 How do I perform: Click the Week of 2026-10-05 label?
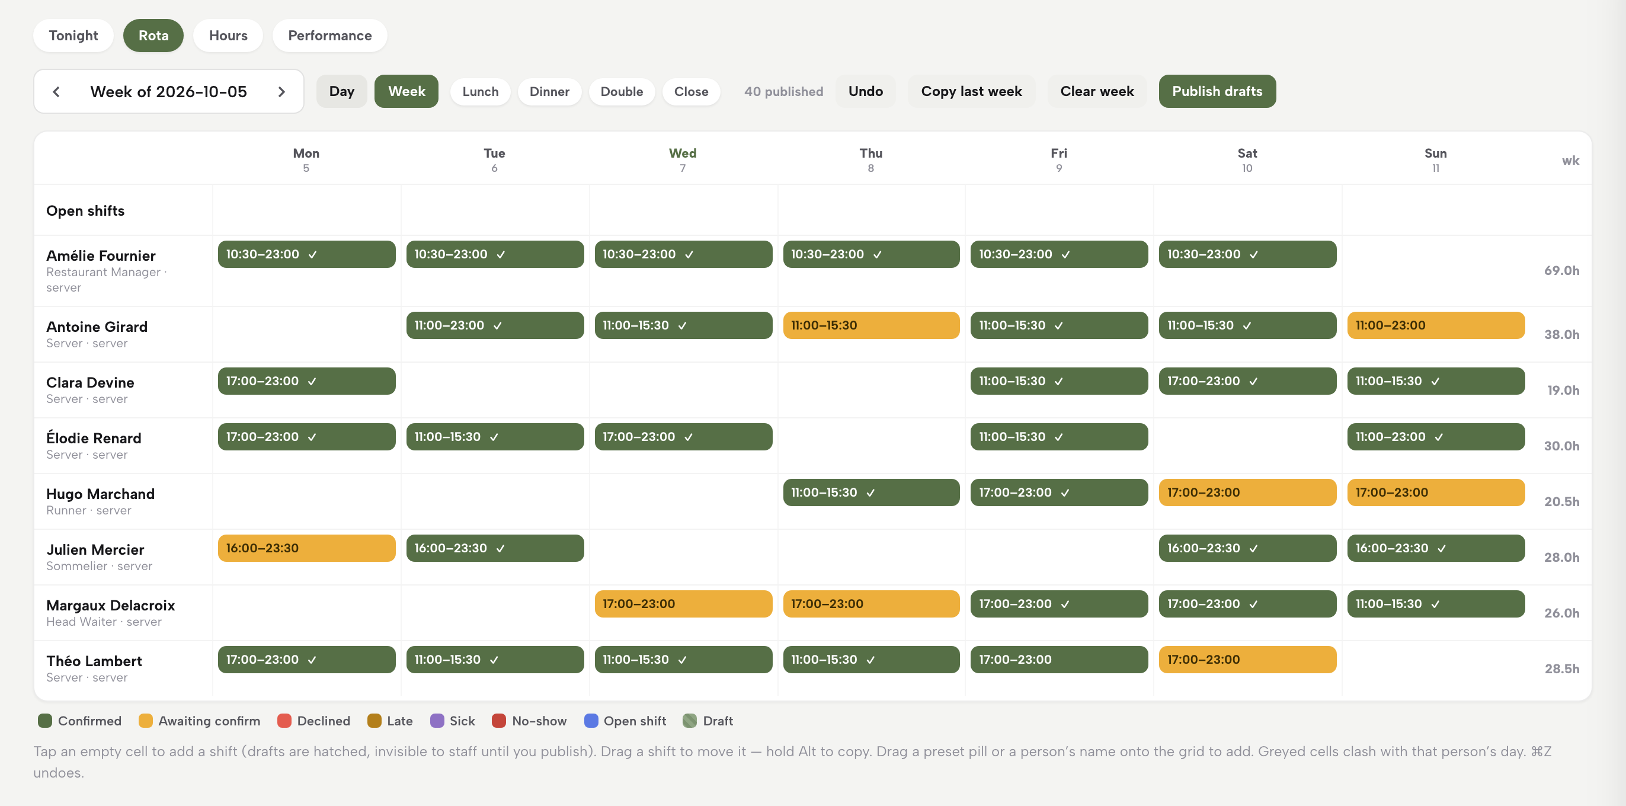pyautogui.click(x=168, y=91)
